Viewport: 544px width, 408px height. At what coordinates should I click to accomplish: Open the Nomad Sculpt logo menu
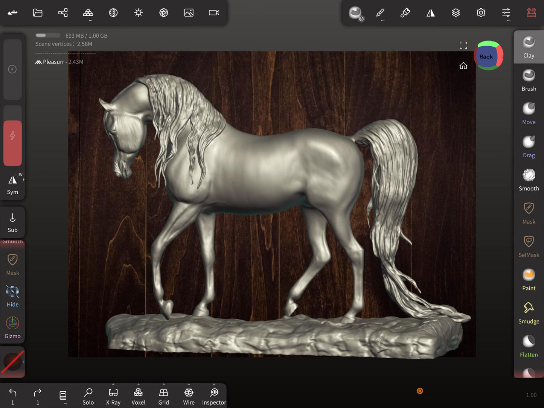click(x=12, y=12)
